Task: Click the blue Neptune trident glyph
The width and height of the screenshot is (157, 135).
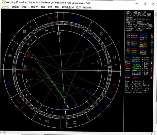Action: (x=90, y=94)
